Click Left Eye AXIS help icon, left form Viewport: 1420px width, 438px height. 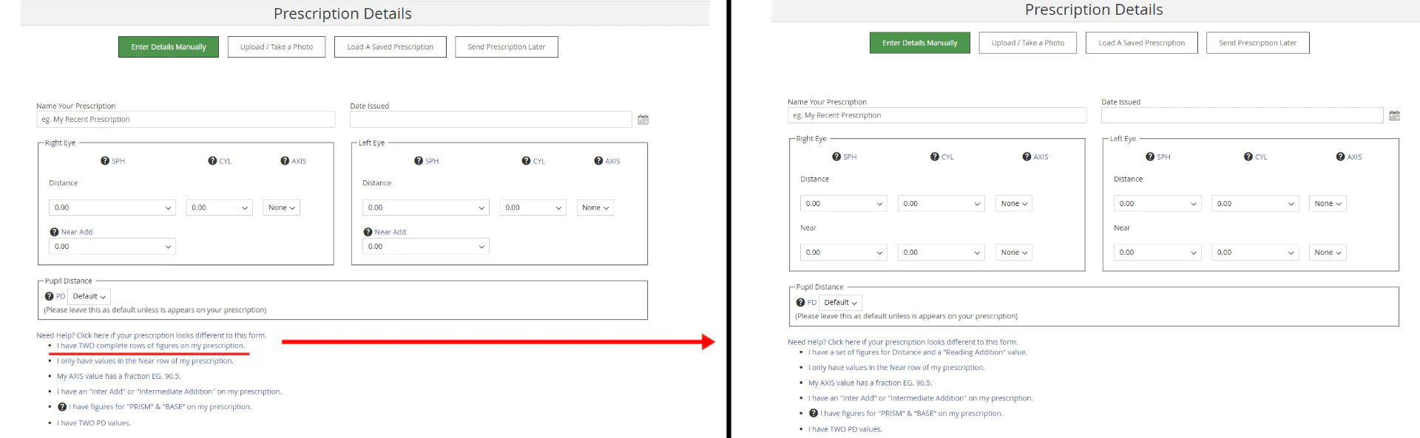(598, 161)
